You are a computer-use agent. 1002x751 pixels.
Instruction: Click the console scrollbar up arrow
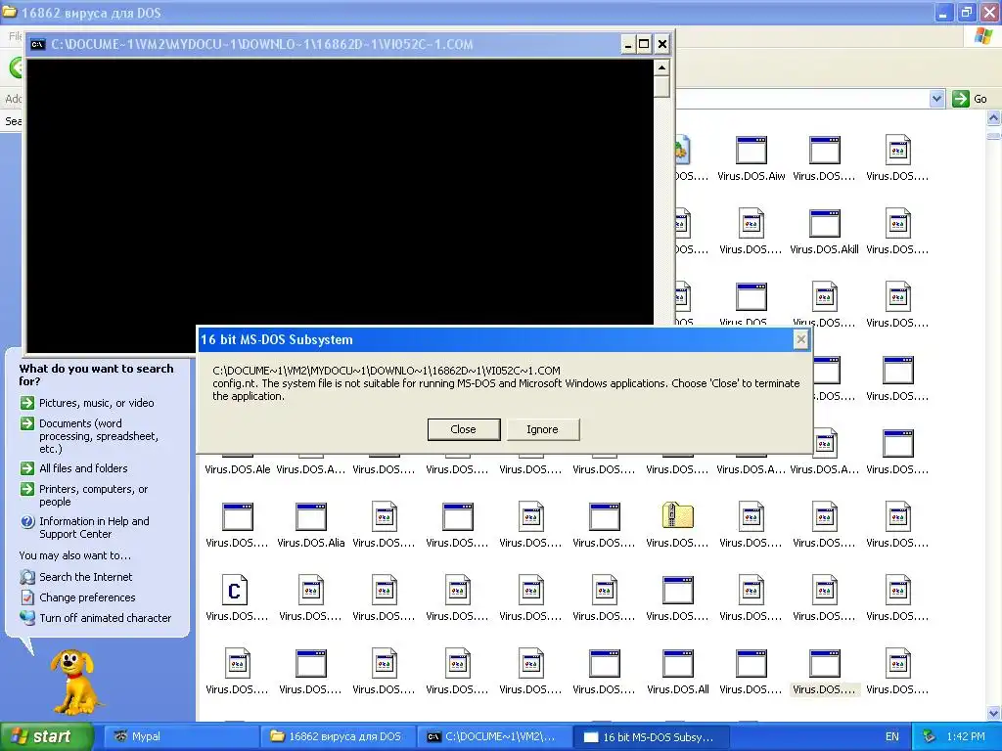click(662, 67)
